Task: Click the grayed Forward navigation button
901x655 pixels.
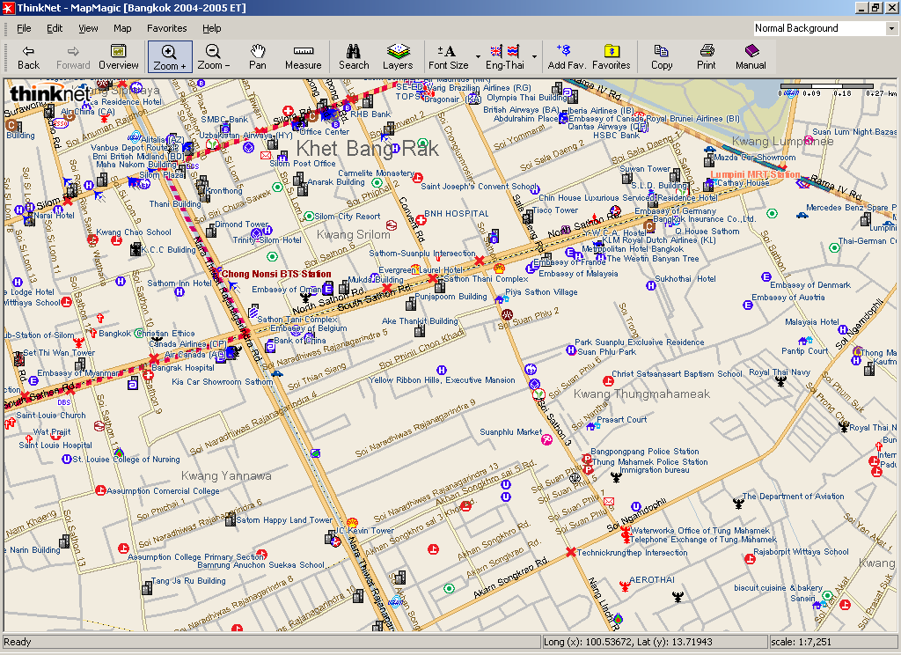Action: (x=73, y=57)
